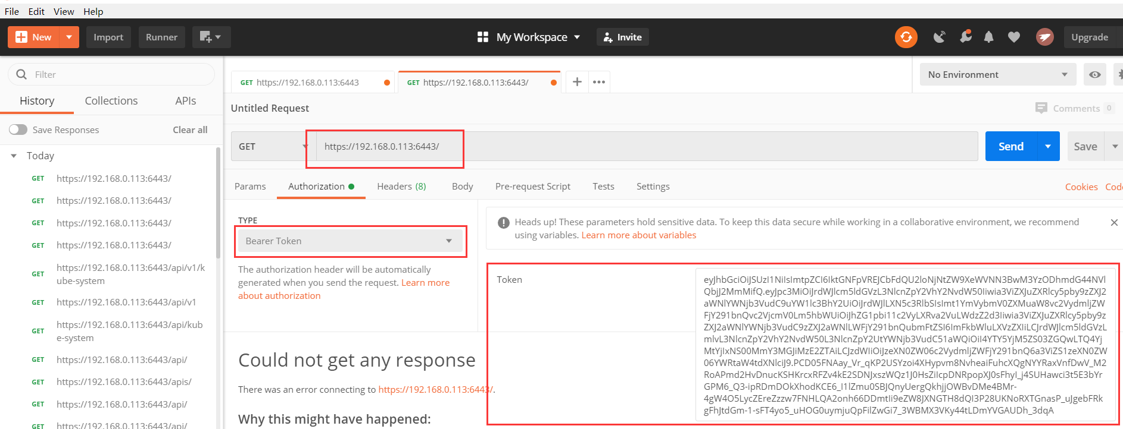The width and height of the screenshot is (1123, 429).
Task: Open the Bearer Token type dropdown
Action: [x=350, y=241]
